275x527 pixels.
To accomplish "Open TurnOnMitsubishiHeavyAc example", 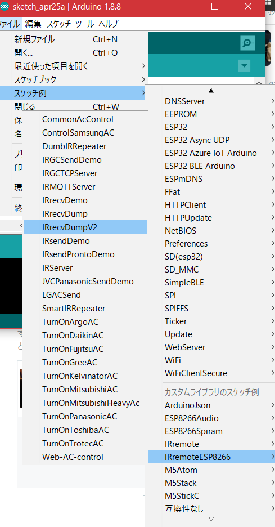I will (85, 403).
